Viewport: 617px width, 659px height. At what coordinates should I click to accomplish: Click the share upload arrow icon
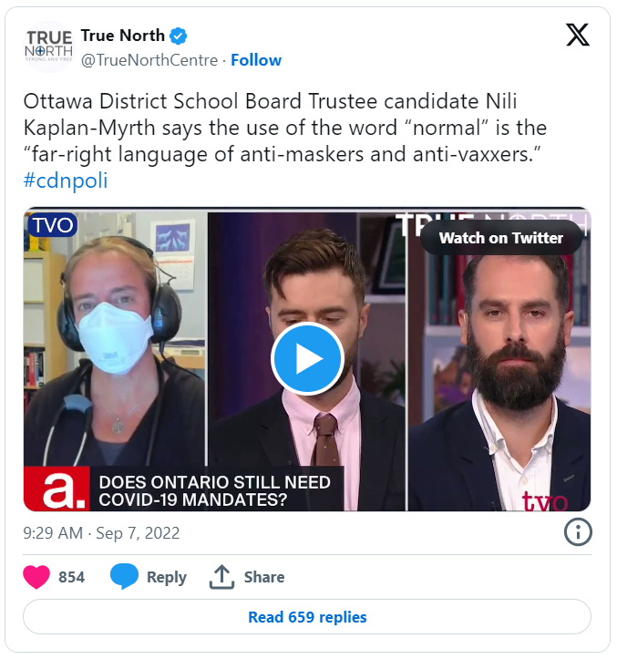[x=221, y=577]
